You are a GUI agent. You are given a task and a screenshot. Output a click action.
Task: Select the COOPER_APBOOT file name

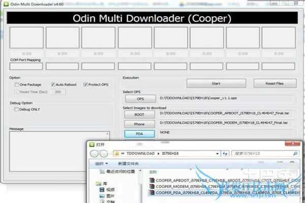tap(228, 181)
